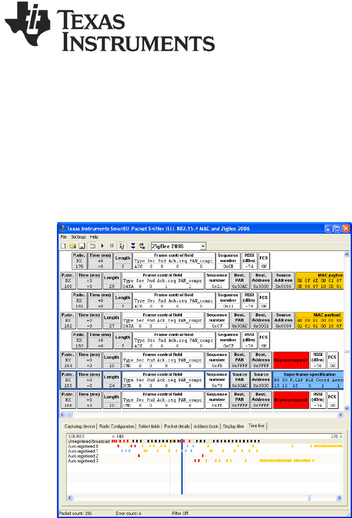352x518 pixels.
Task: Click the Open file folder icon
Action: pos(73,246)
